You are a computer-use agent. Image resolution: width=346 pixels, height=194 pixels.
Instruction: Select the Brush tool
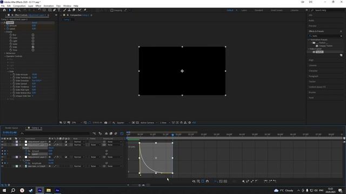pos(65,10)
